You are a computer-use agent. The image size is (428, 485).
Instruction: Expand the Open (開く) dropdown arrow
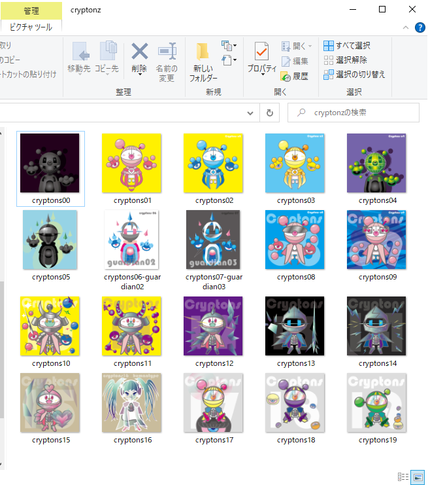(x=310, y=46)
